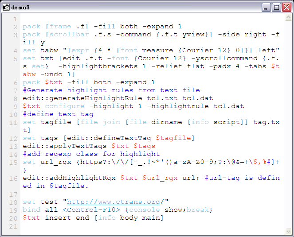The width and height of the screenshot is (294, 237).
Task: Click 'body main]' on line 20
Action: [142, 218]
